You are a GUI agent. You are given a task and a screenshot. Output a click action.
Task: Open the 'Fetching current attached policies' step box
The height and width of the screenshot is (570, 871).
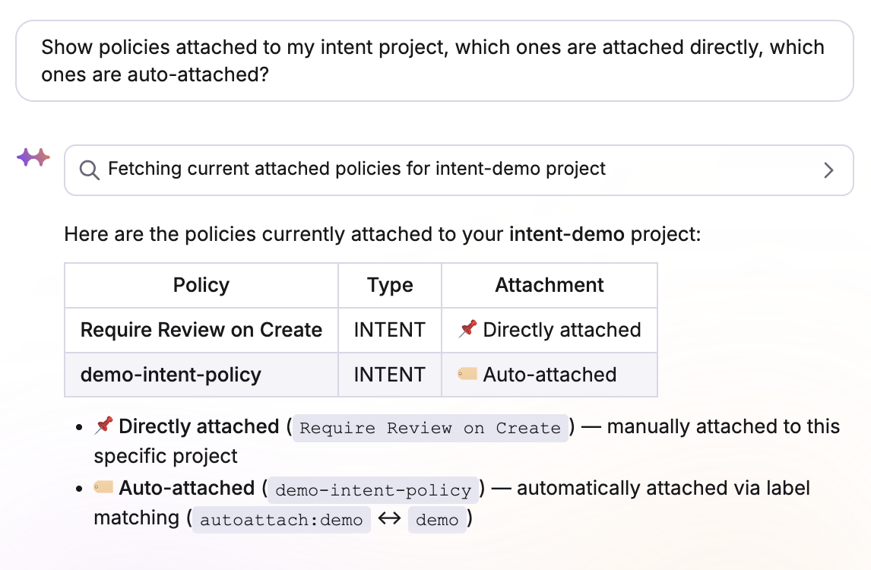459,170
